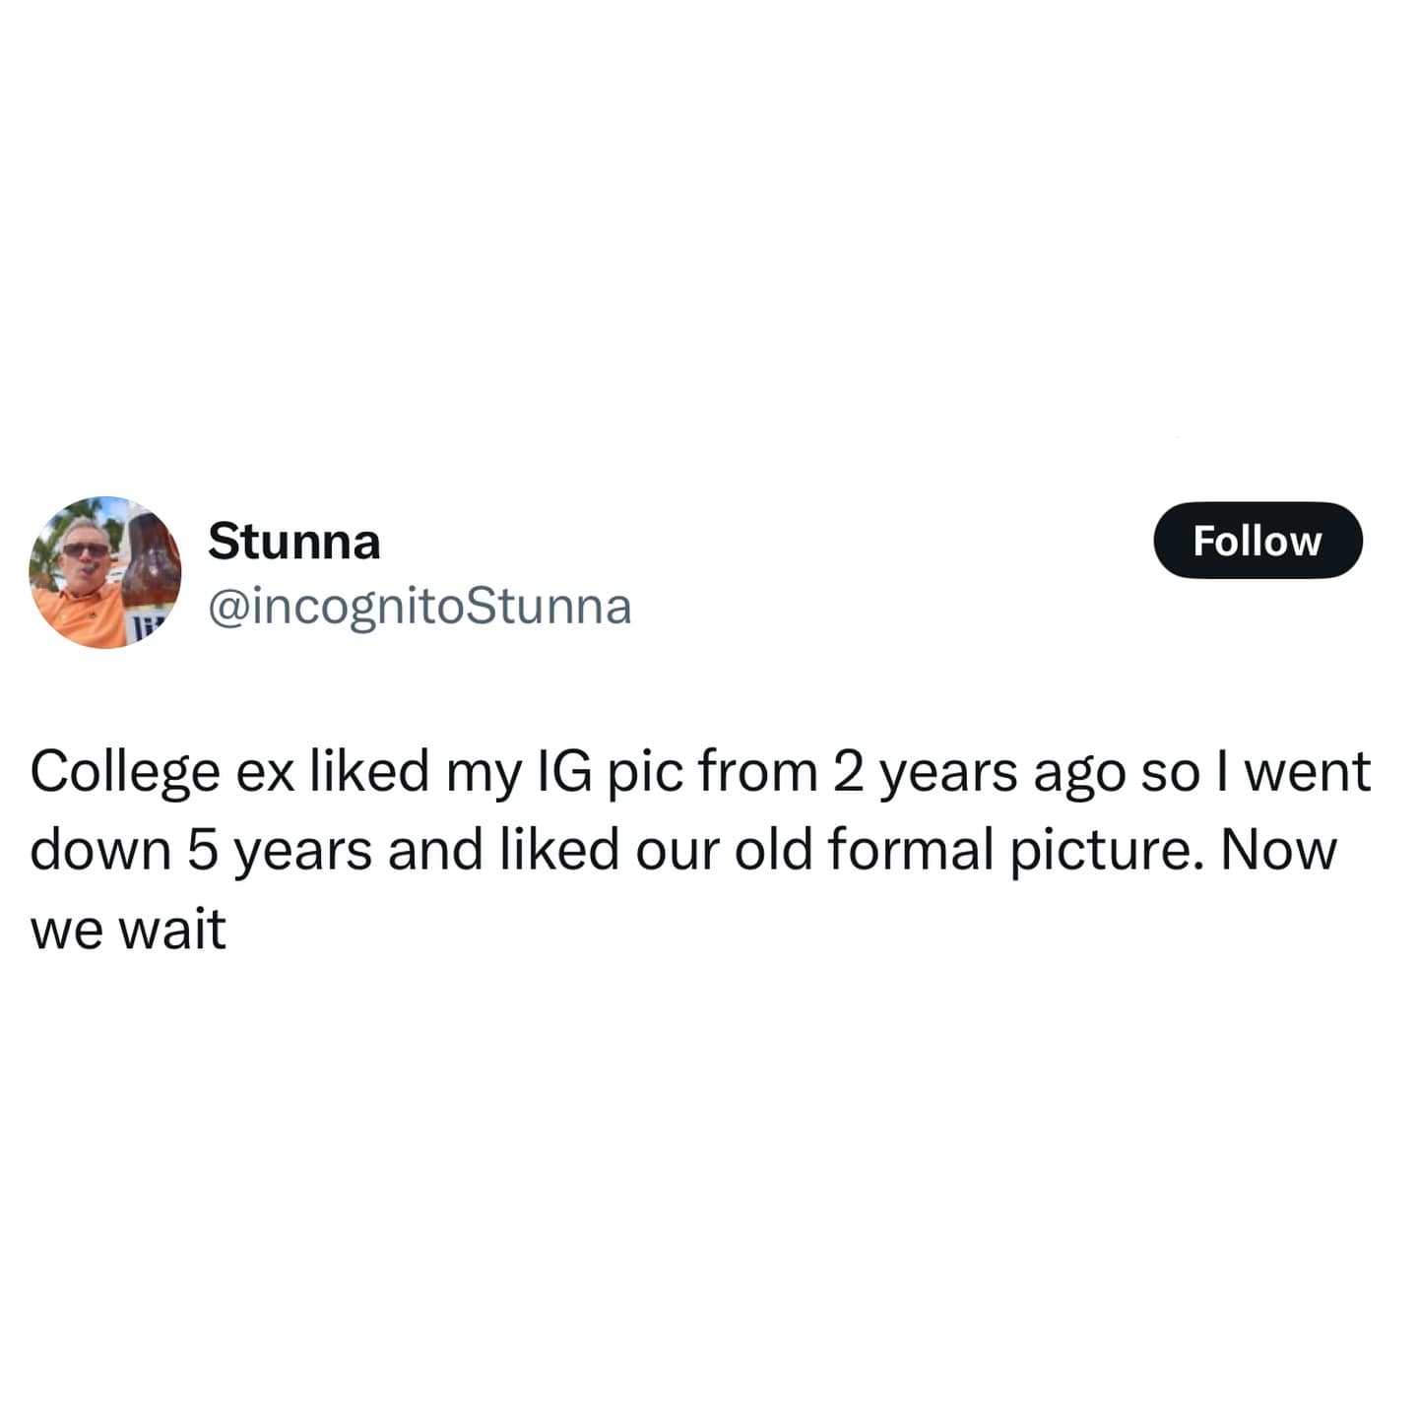
Task: Click the @incognitoStunna handle
Action: pyautogui.click(x=419, y=607)
